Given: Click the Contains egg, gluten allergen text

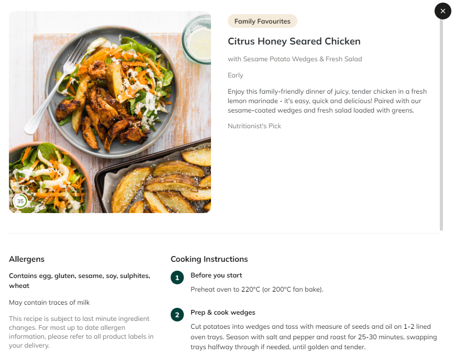Looking at the screenshot, I should pos(80,281).
